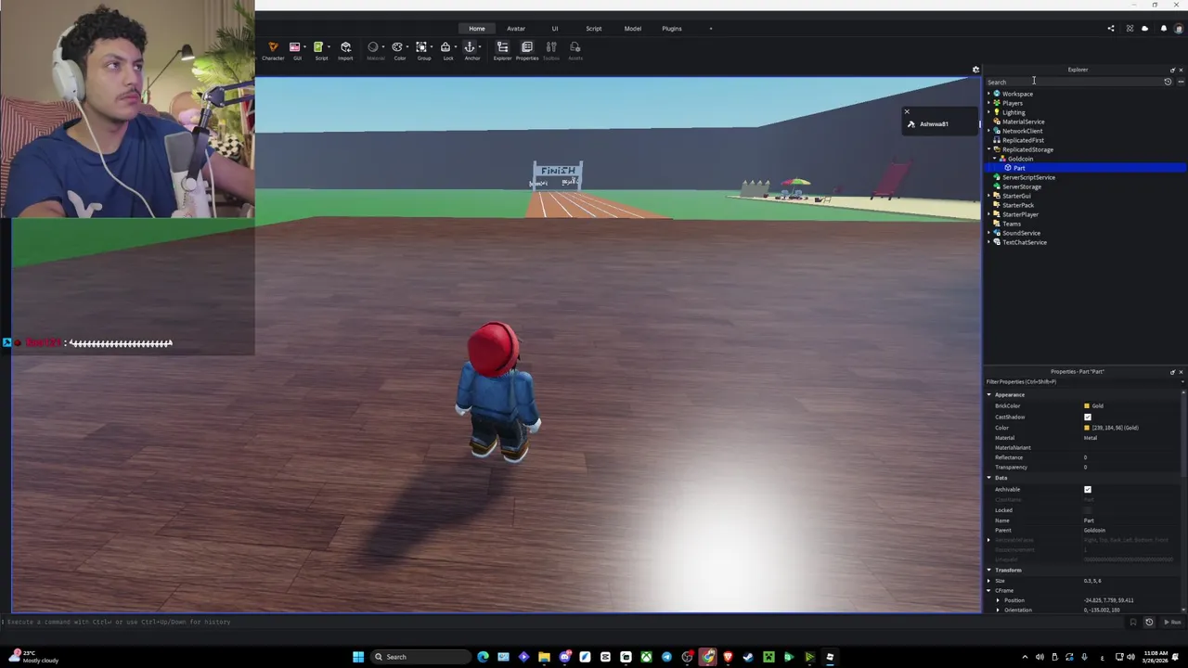
Task: Select StarterPack in Explorer
Action: pos(1017,205)
